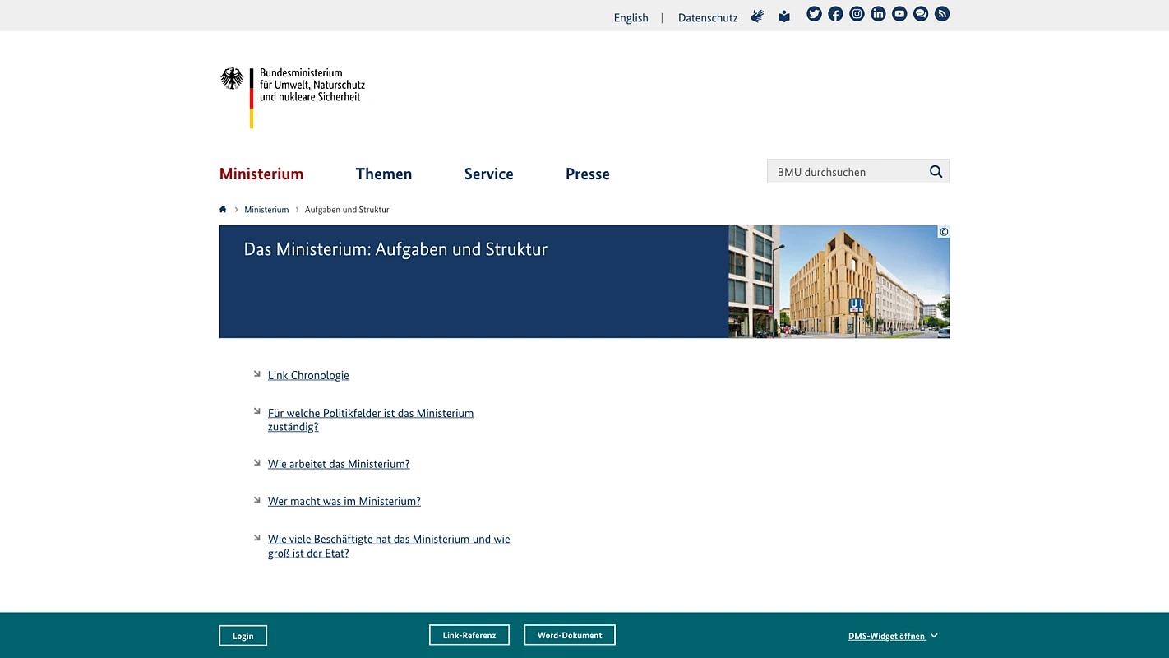The height and width of the screenshot is (658, 1169).
Task: Click the Login button
Action: (243, 636)
